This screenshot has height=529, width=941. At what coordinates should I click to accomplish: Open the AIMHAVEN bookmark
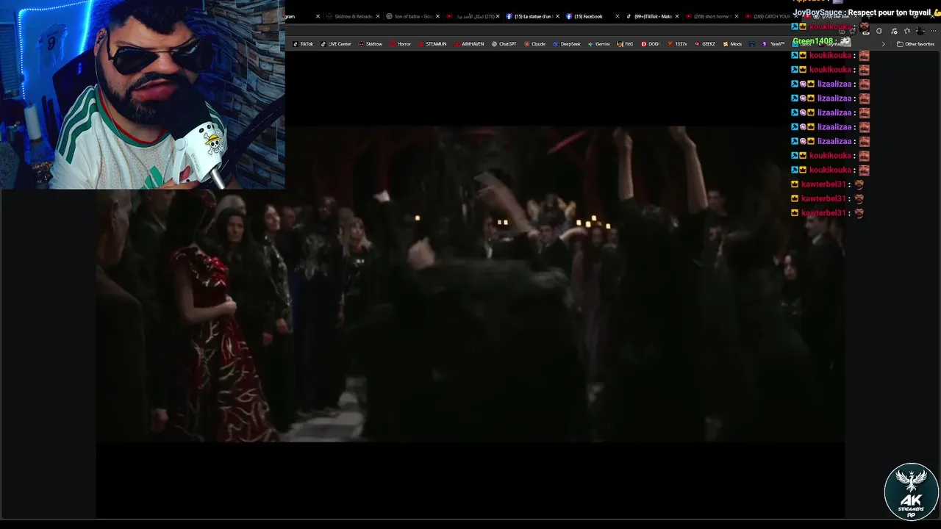point(469,44)
